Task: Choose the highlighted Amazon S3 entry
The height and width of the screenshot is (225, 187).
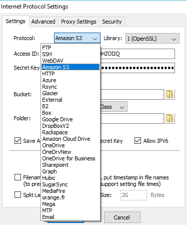Action: click(70, 67)
